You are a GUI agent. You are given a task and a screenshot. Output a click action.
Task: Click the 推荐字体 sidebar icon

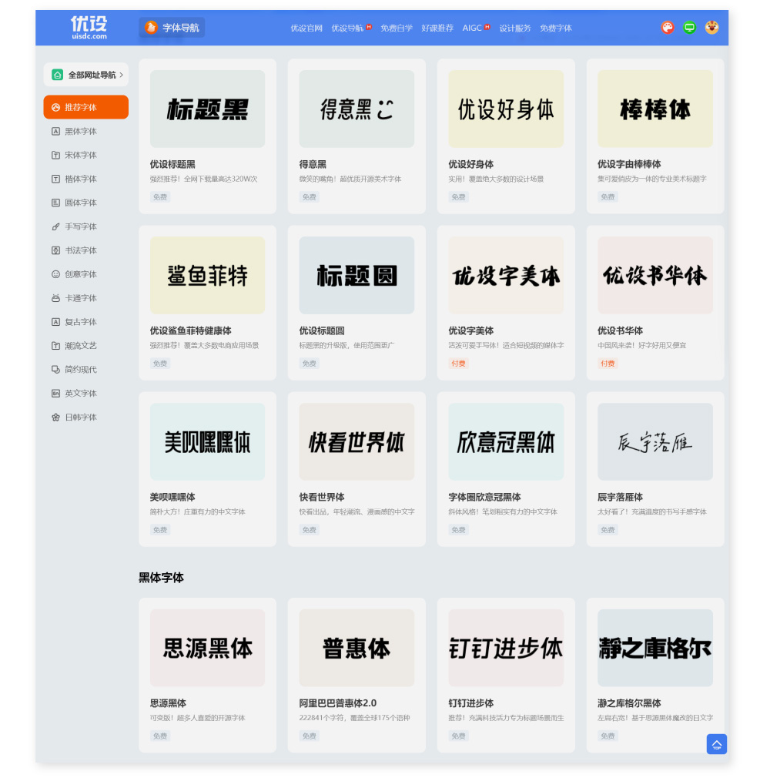pyautogui.click(x=55, y=107)
